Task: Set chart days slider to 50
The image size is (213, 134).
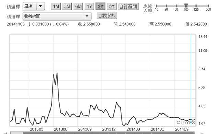Action: pyautogui.click(x=176, y=6)
